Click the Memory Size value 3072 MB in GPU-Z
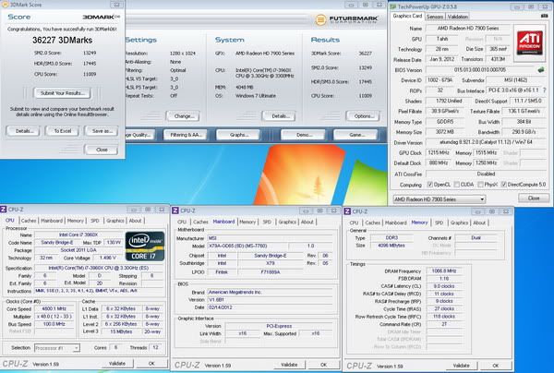This screenshot has width=554, height=373. (444, 132)
